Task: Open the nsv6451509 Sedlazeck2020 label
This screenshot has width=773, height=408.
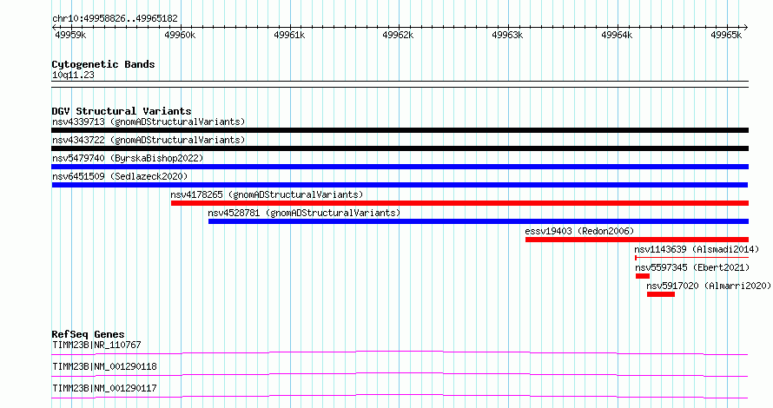Action: [120, 176]
